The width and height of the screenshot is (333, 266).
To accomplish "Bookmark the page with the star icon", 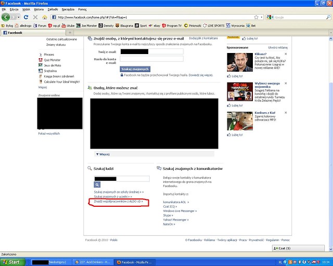I will coord(257,17).
